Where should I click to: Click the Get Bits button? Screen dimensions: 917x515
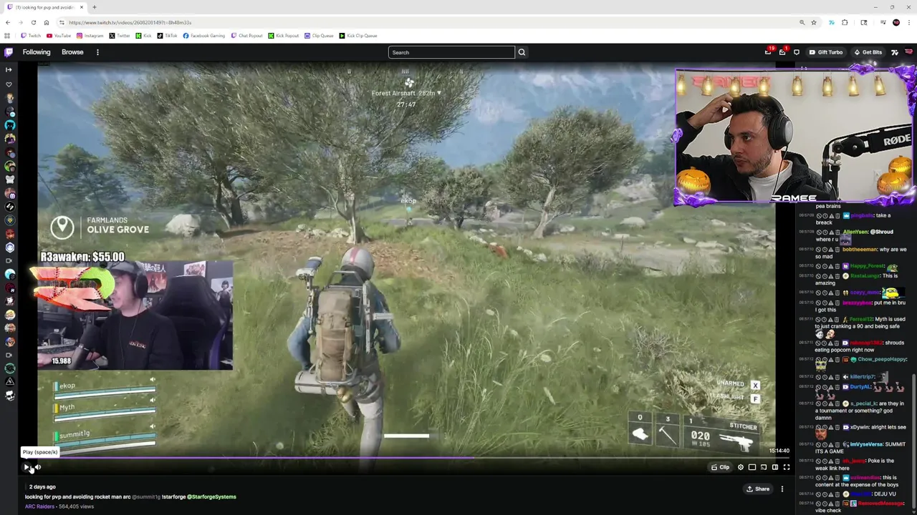coord(868,52)
